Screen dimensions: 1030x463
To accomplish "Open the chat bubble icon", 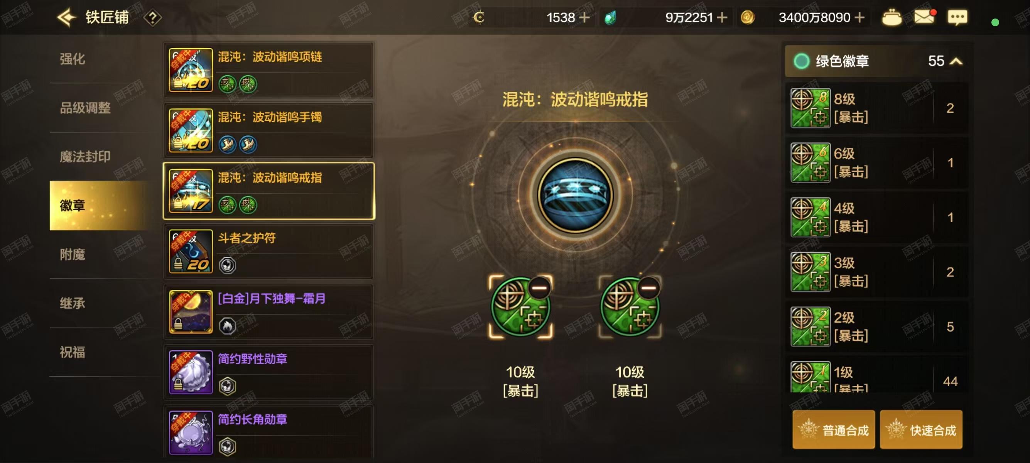I will tap(957, 18).
